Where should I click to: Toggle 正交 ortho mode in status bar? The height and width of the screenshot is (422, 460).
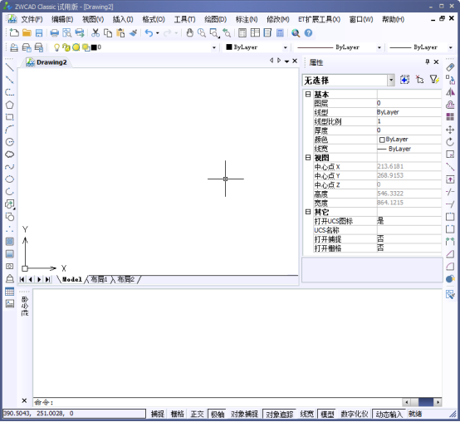197,414
